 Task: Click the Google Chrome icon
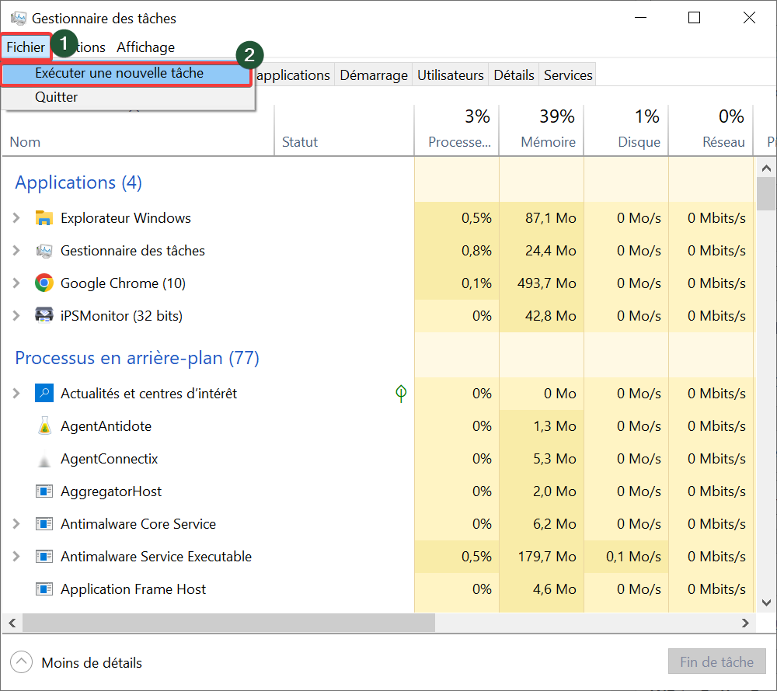pos(44,283)
